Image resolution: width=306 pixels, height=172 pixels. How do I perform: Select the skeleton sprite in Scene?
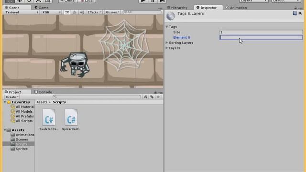click(75, 64)
